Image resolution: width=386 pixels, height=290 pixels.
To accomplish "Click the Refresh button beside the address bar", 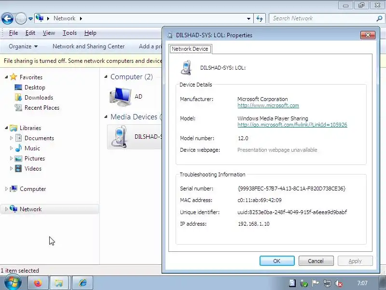I will coord(260,18).
